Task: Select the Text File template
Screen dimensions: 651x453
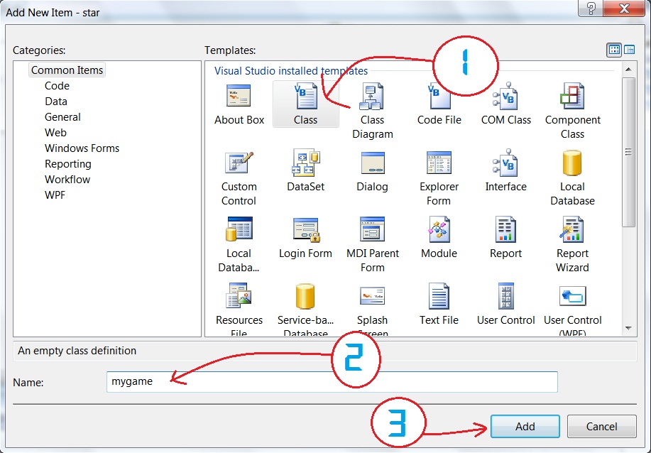Action: (439, 304)
